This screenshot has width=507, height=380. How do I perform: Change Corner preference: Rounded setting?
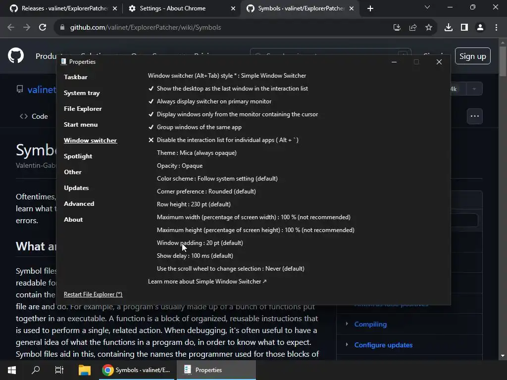[x=206, y=191]
